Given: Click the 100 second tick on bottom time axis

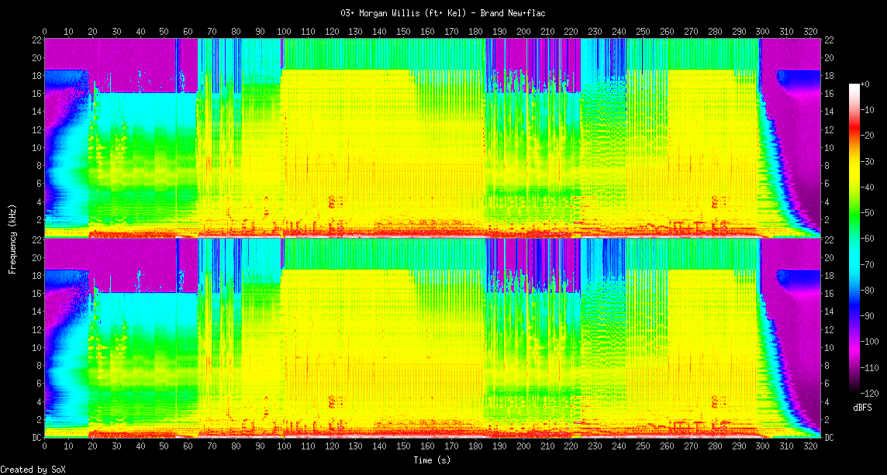Looking at the screenshot, I should [284, 447].
